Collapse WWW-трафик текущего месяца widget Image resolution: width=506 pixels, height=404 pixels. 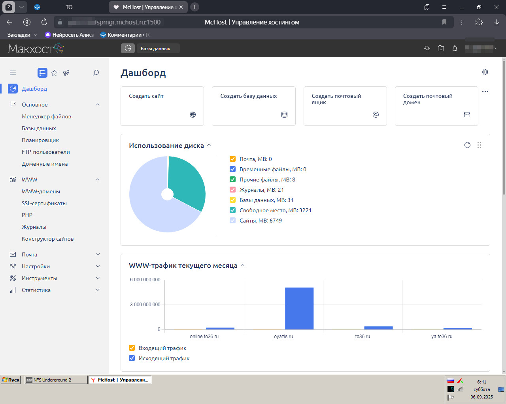(243, 265)
